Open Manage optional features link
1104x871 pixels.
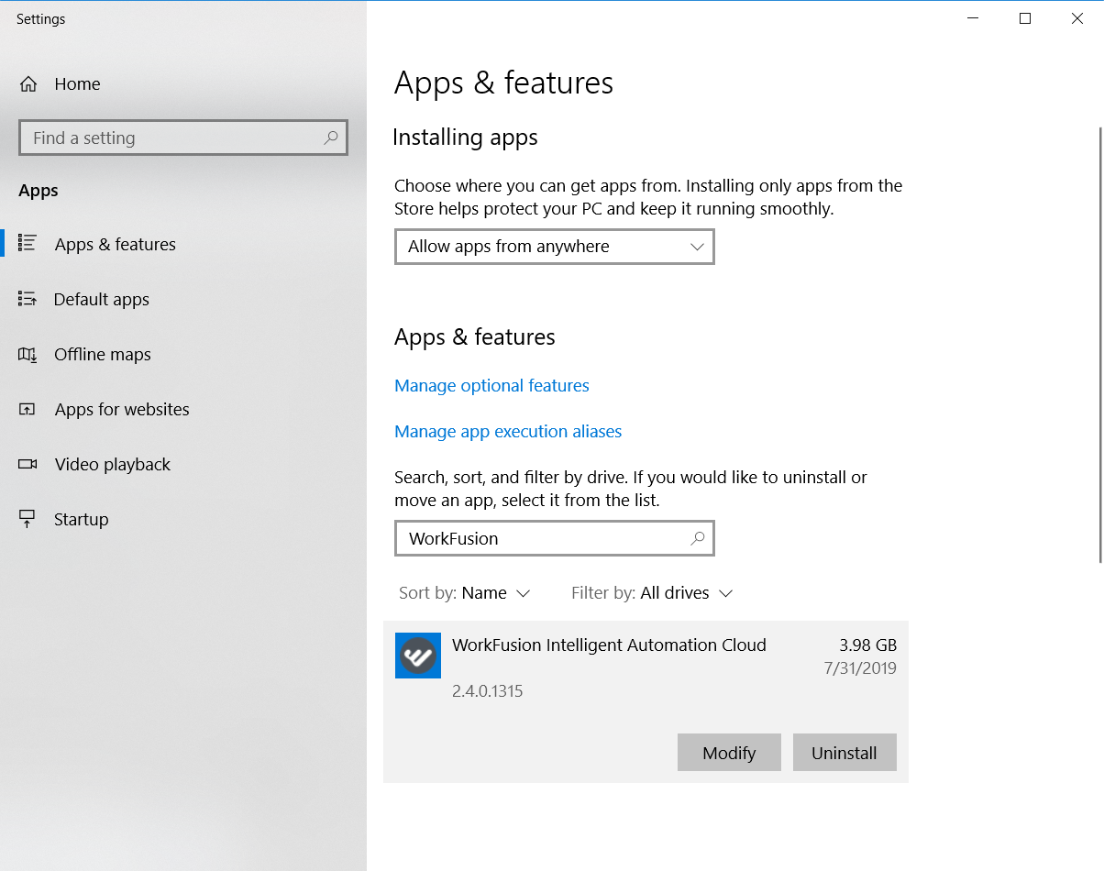coord(491,386)
